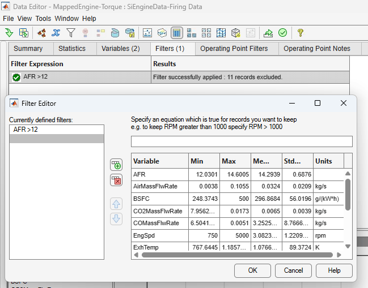Click the yellow question mark help icon
This screenshot has width=368, height=288.
(x=300, y=33)
